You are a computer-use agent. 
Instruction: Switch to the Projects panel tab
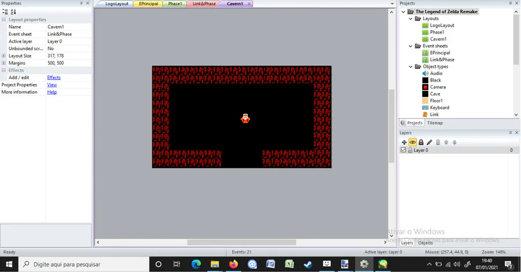(x=412, y=123)
